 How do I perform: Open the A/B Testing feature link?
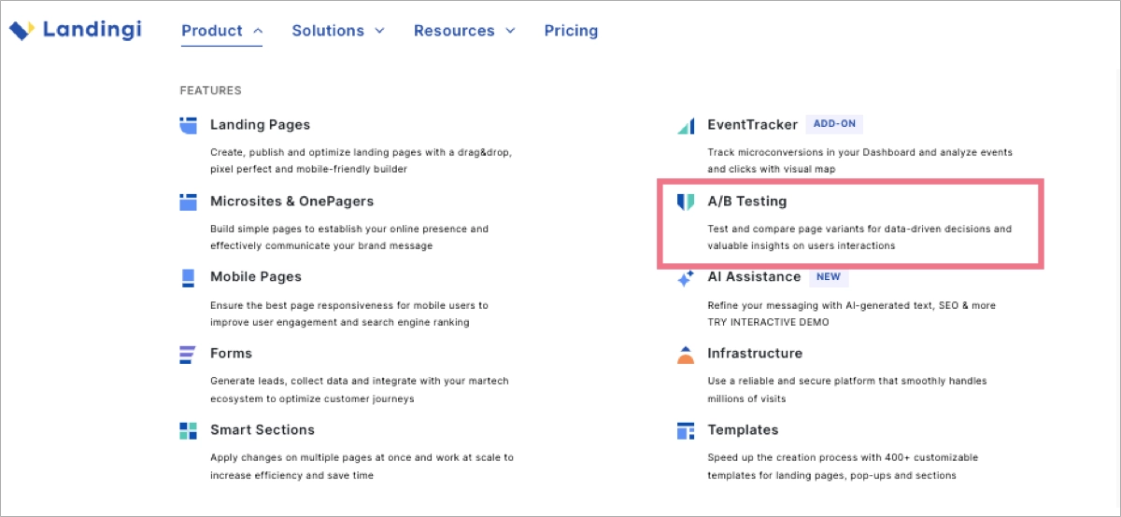click(x=747, y=202)
